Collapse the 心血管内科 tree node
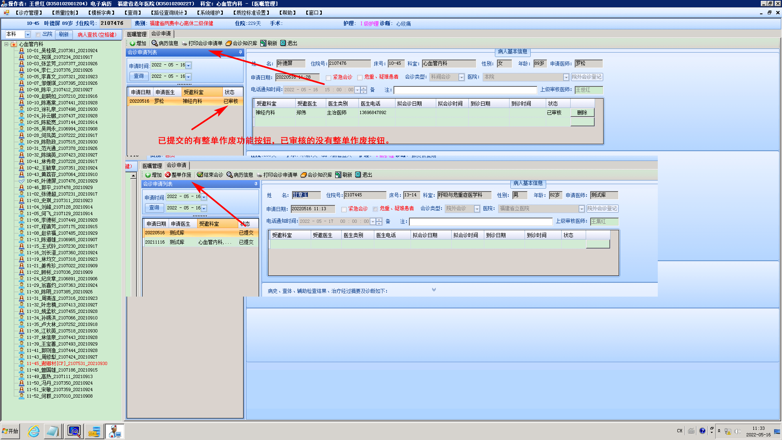The height and width of the screenshot is (440, 782). click(7, 44)
